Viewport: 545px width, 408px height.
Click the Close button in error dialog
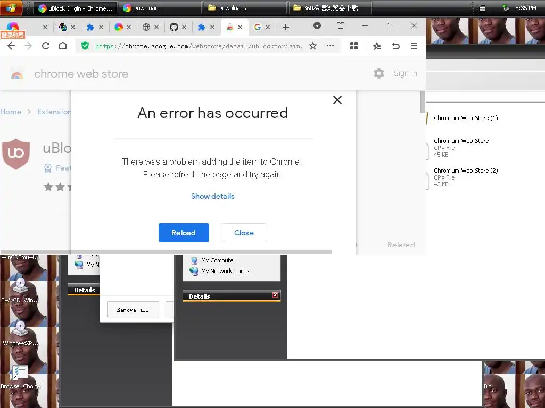pyautogui.click(x=244, y=233)
